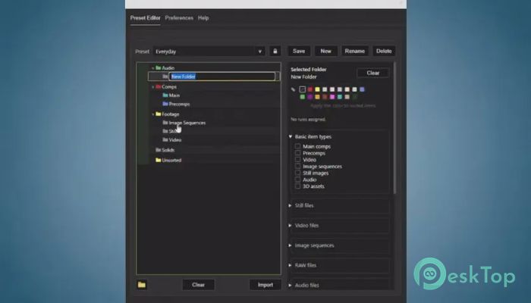
Task: Select the Image Sequences folder in the tree
Action: point(187,123)
